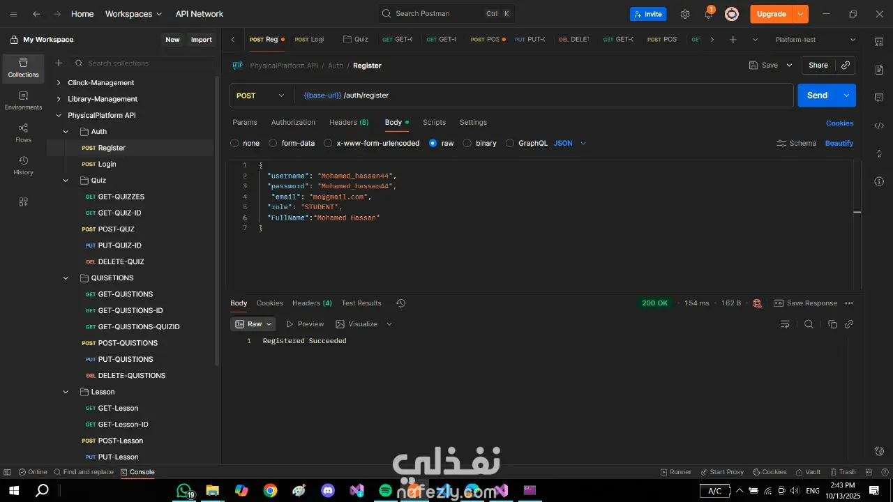893x502 pixels.
Task: Switch to the Scripts tab
Action: 434,122
